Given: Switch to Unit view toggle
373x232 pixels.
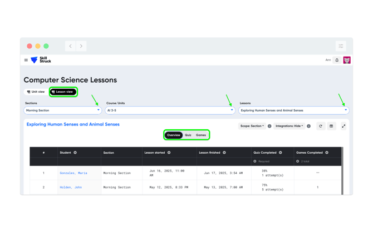Looking at the screenshot, I should [x=36, y=92].
